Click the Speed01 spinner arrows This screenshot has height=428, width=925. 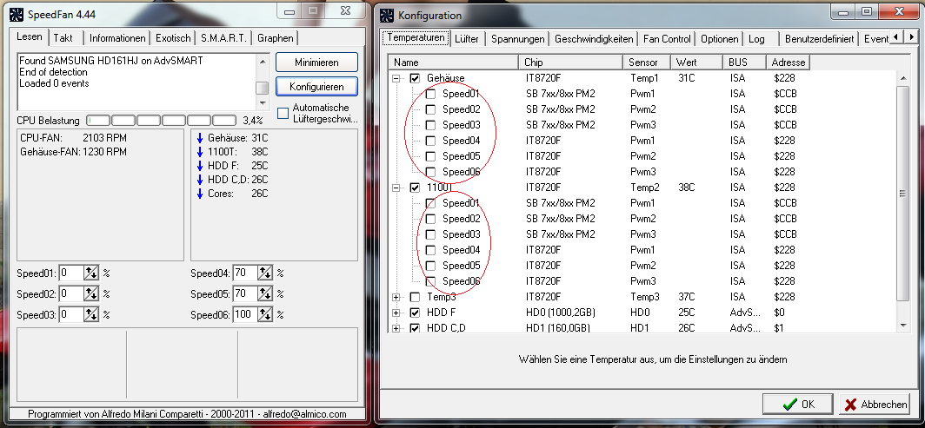(x=90, y=273)
